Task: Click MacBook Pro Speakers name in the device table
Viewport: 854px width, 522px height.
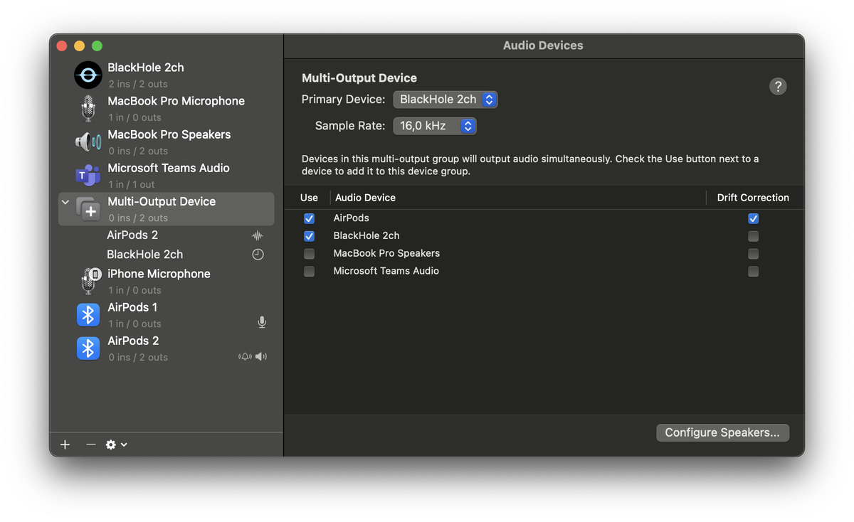Action: 386,254
